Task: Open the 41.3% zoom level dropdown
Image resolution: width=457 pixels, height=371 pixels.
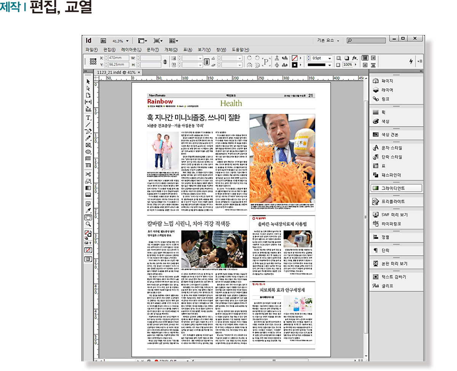Action: (127, 41)
